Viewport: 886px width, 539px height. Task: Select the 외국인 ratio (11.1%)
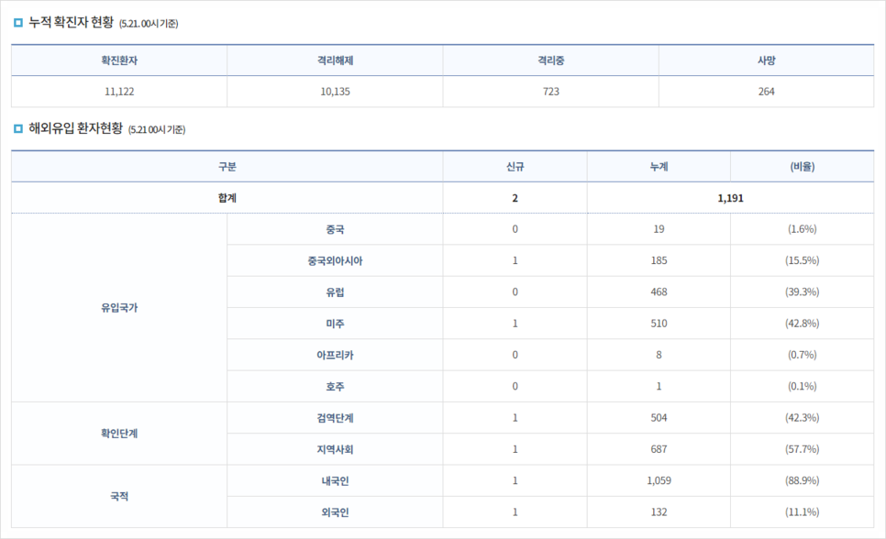coord(803,512)
